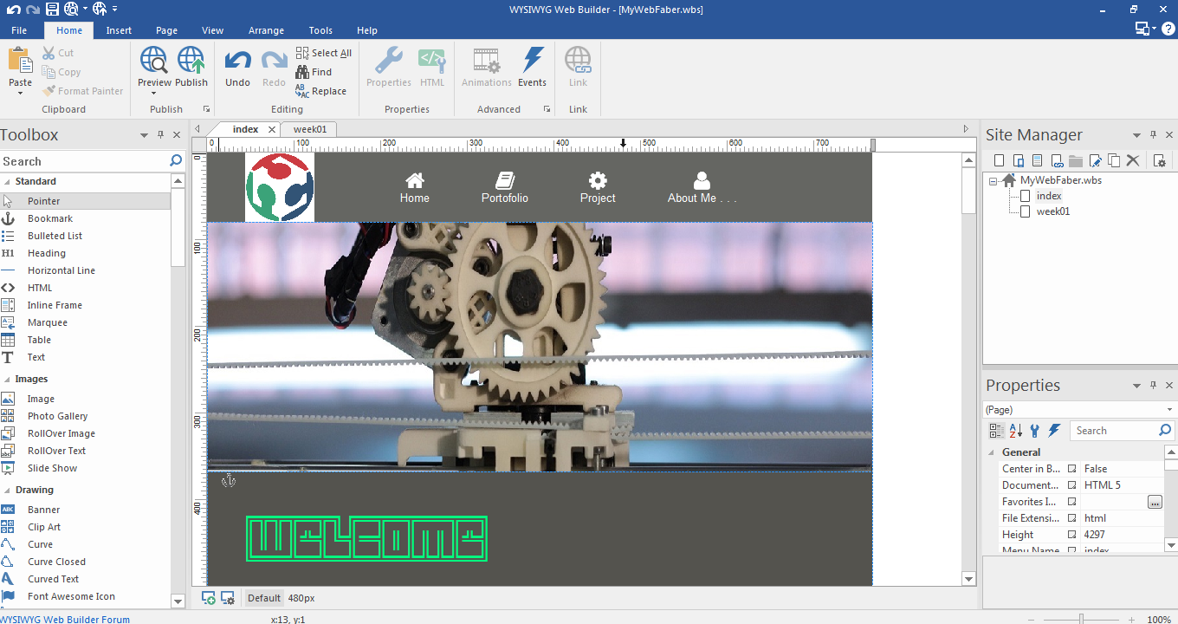Screen dimensions: 1178x624
Task: Toggle Center in Browser property marker
Action: [1071, 469]
